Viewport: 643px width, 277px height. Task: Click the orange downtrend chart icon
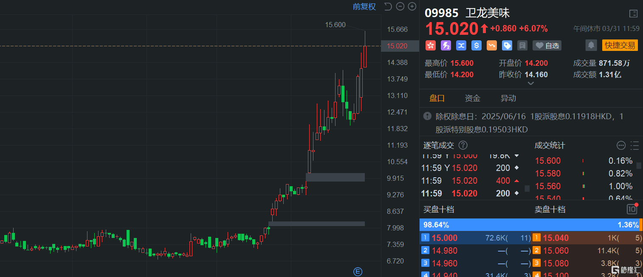(x=492, y=45)
